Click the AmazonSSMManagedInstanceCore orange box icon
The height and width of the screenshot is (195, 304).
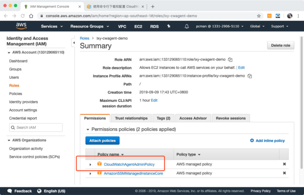[99, 173]
